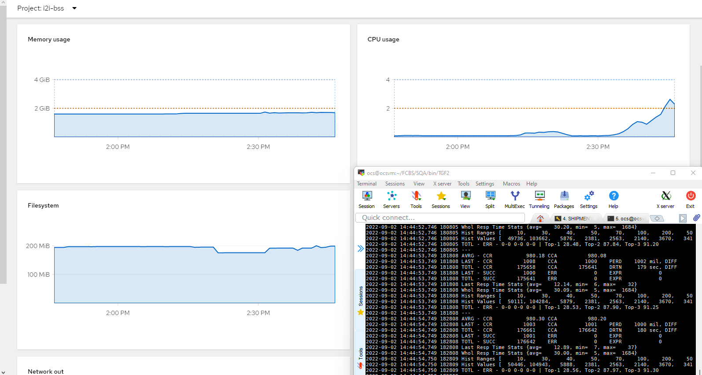Open MultiExec mode
702x375 pixels.
[x=514, y=200]
